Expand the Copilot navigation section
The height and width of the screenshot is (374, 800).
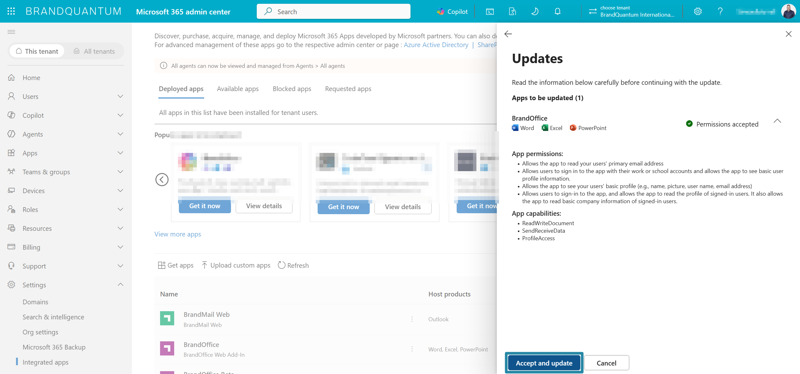120,115
